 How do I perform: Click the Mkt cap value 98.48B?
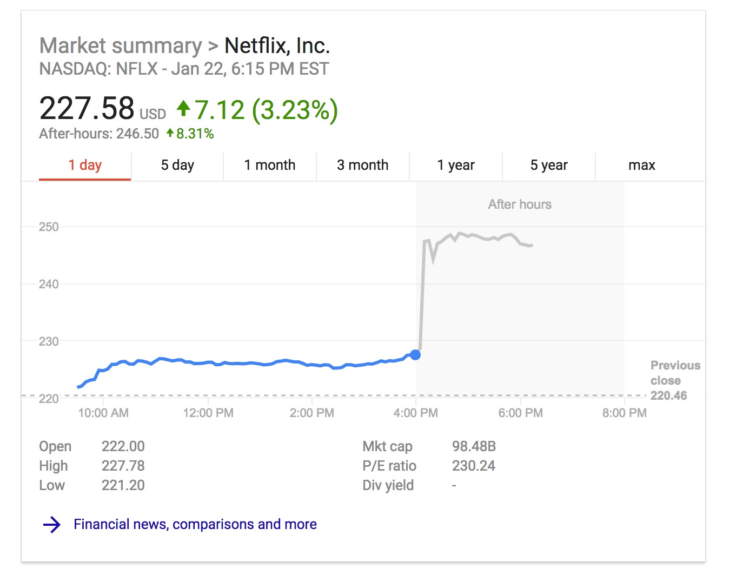coord(474,446)
